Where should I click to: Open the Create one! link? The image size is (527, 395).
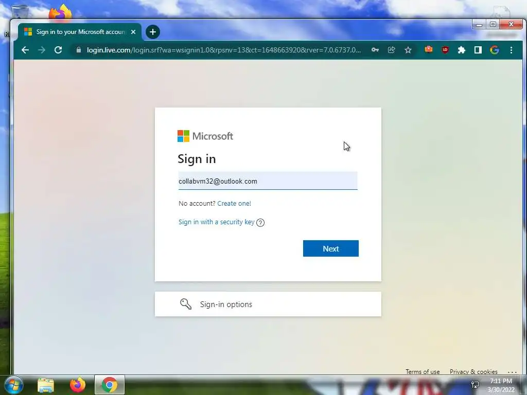234,203
